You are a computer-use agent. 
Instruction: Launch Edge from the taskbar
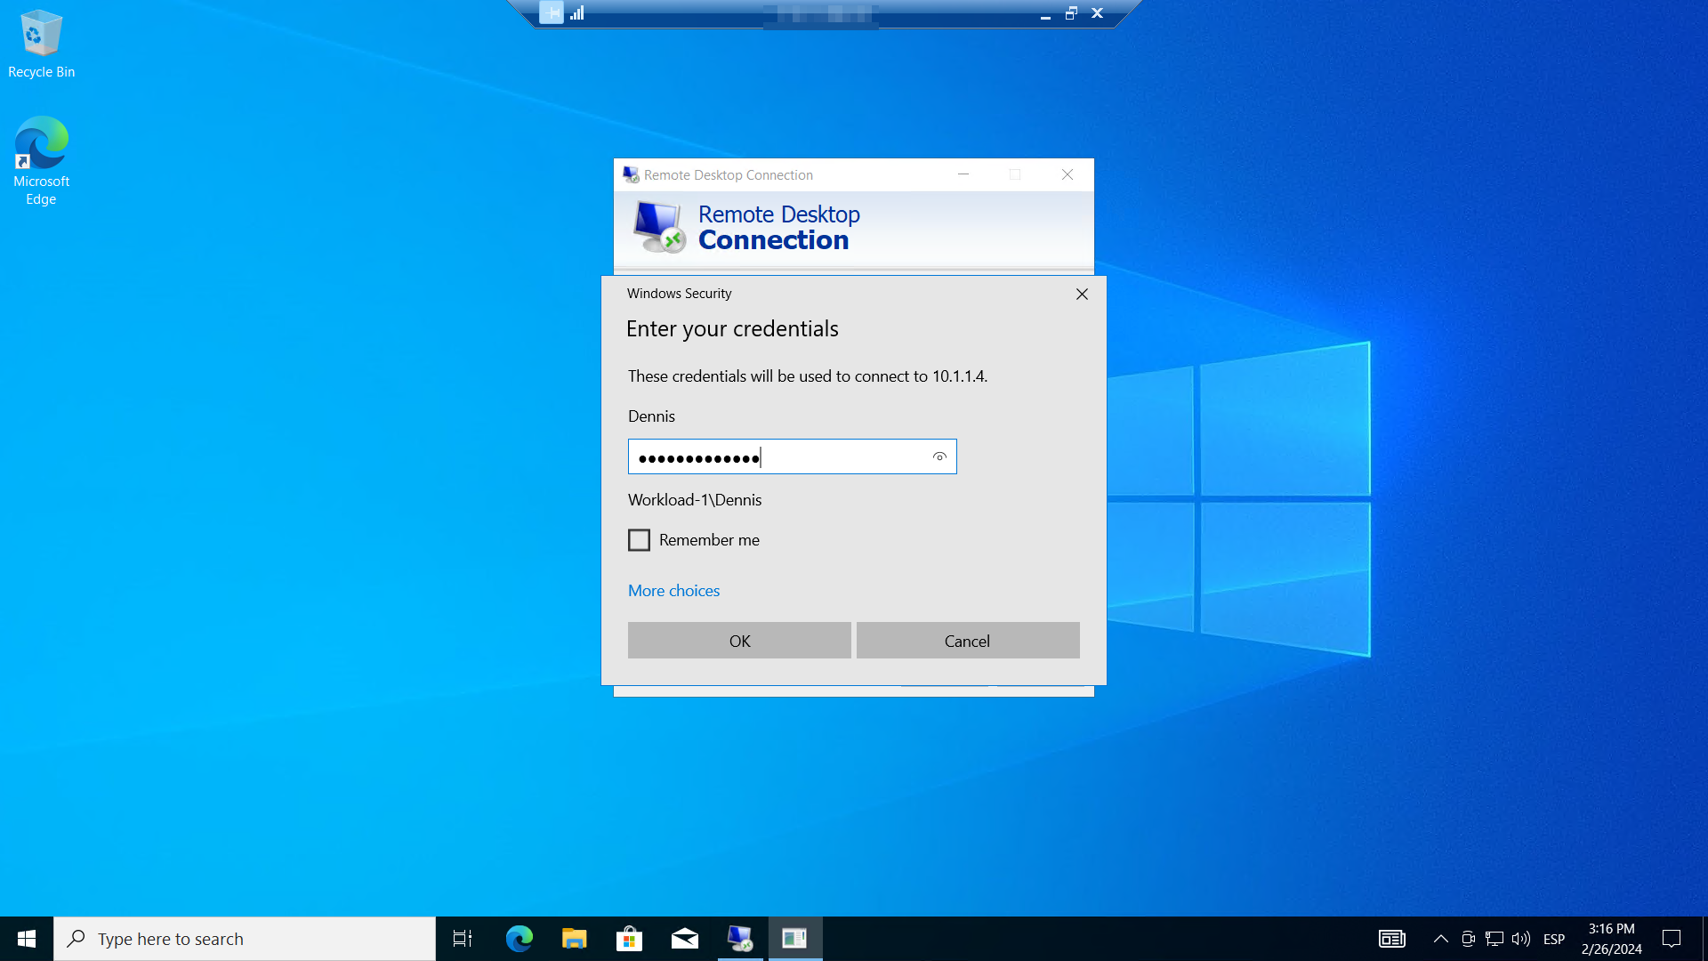click(519, 939)
